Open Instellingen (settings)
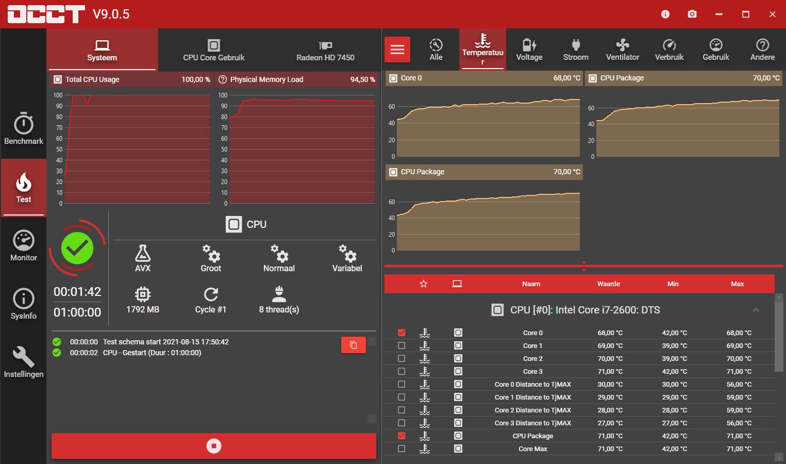The width and height of the screenshot is (786, 464). [23, 362]
